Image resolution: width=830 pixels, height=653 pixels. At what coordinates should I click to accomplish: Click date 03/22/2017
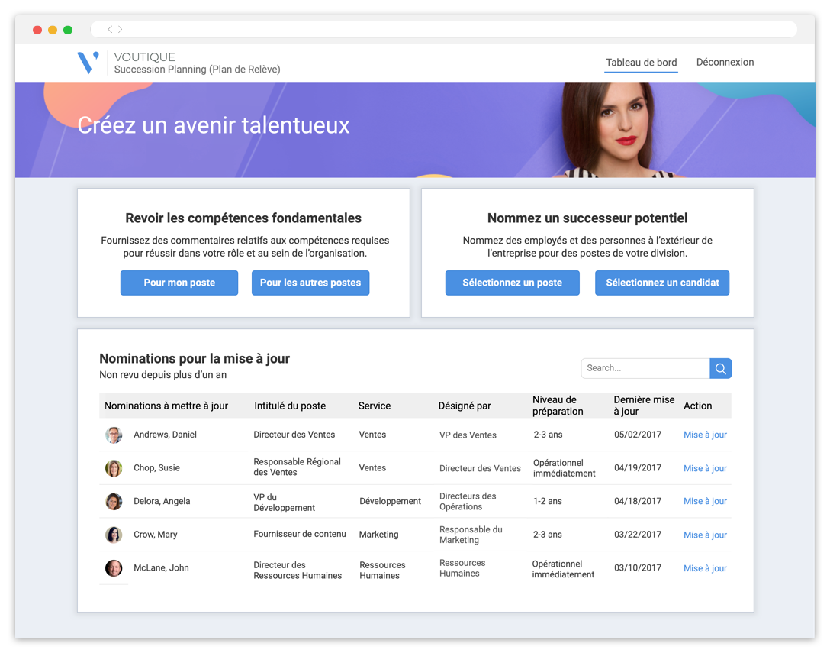coord(638,535)
